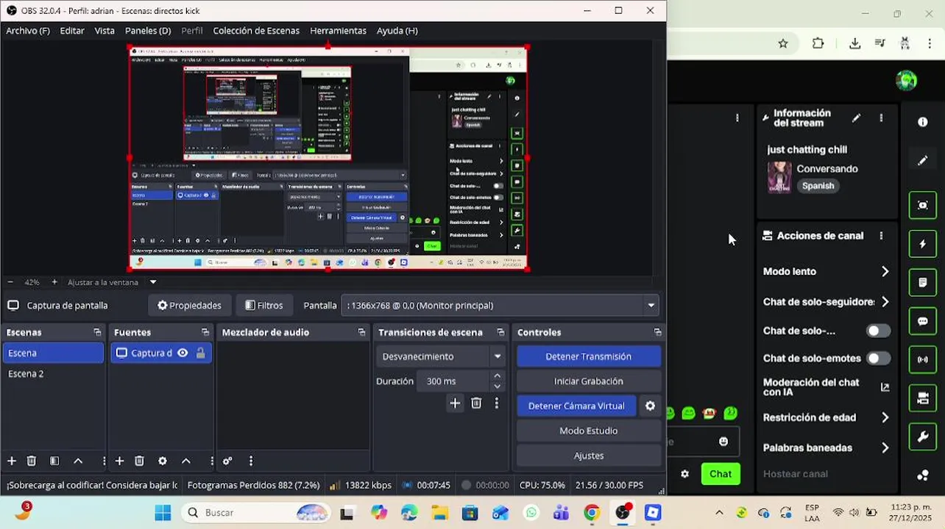The height and width of the screenshot is (529, 945).
Task: Expand the Modo lento option
Action: 885,271
